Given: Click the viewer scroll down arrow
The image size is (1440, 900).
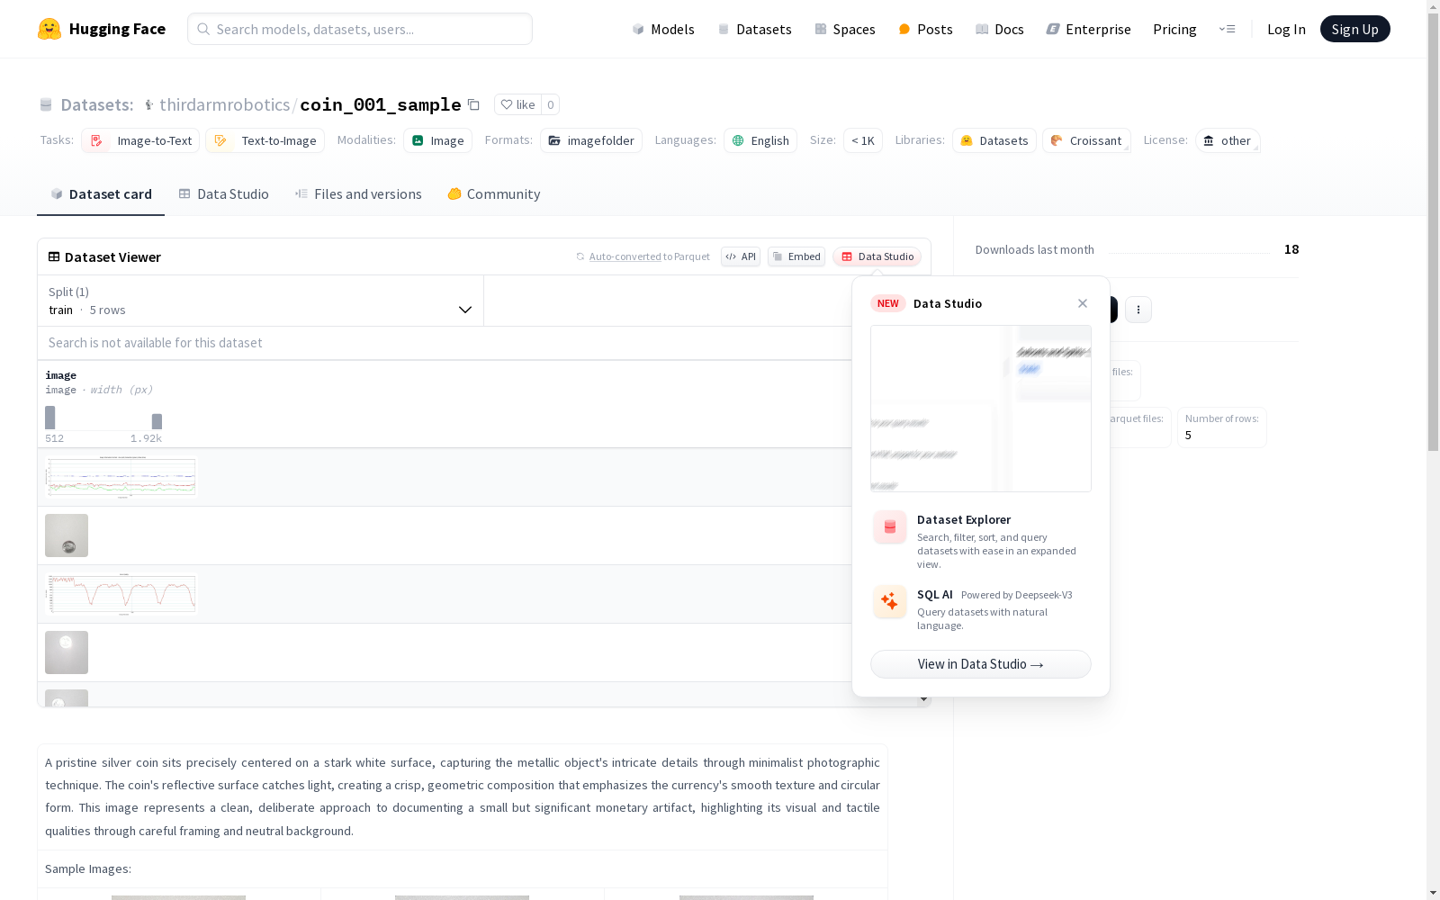Looking at the screenshot, I should coord(923,699).
